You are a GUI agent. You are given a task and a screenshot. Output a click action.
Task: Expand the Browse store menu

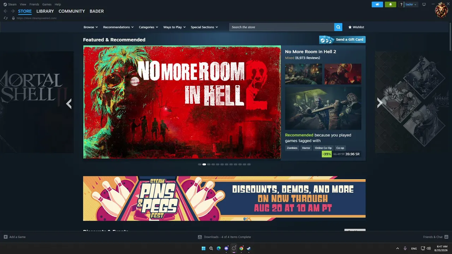tap(91, 27)
